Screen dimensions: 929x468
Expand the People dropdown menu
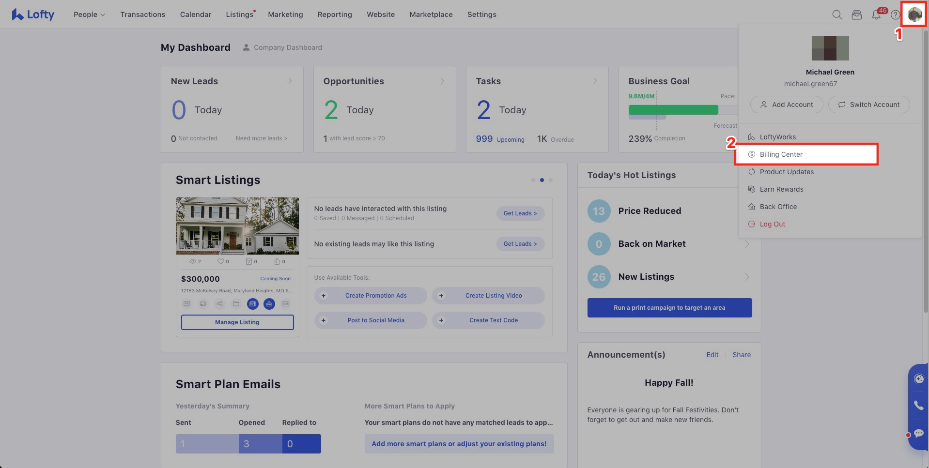click(x=89, y=15)
